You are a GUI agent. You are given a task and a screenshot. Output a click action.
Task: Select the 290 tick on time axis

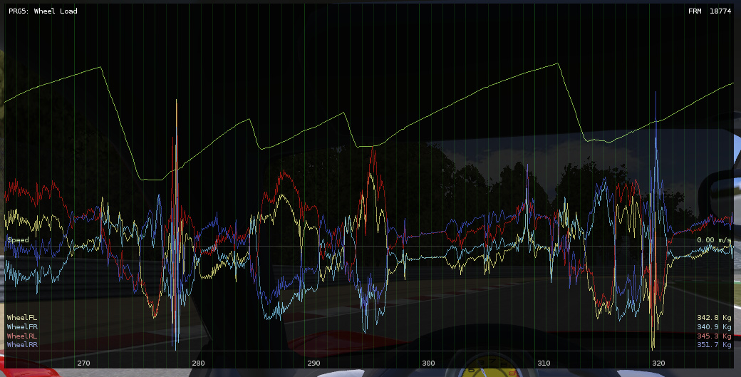[x=313, y=363]
